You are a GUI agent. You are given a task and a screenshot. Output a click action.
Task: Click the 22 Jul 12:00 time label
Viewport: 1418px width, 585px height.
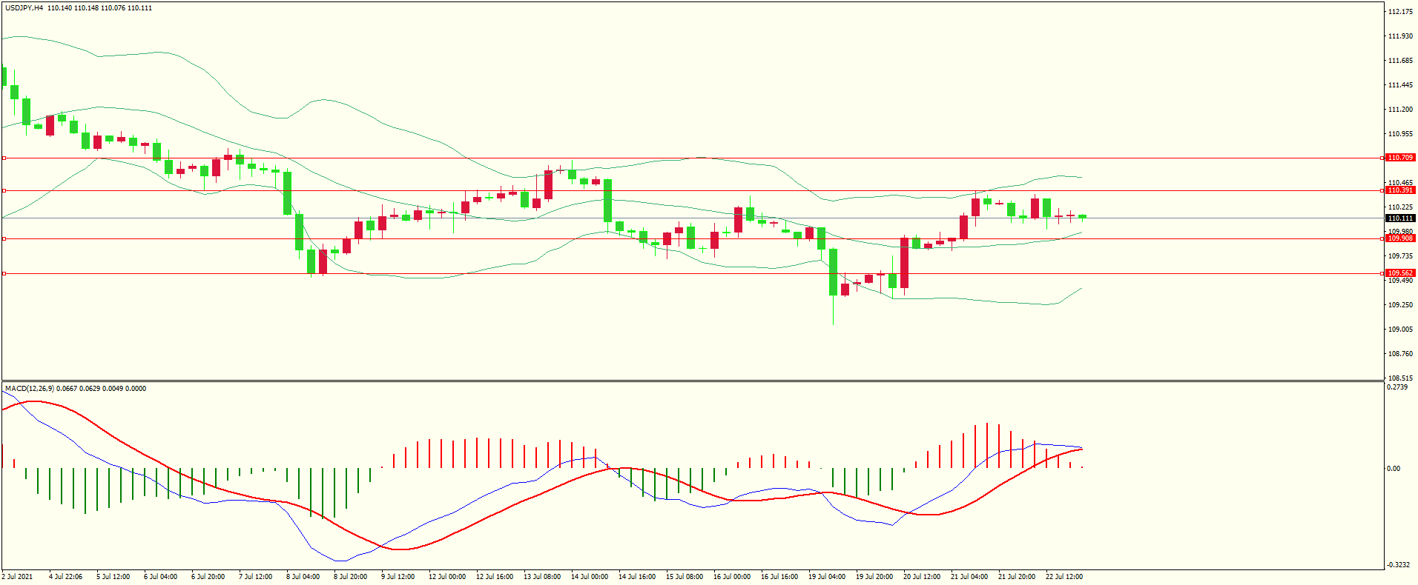(x=1064, y=577)
